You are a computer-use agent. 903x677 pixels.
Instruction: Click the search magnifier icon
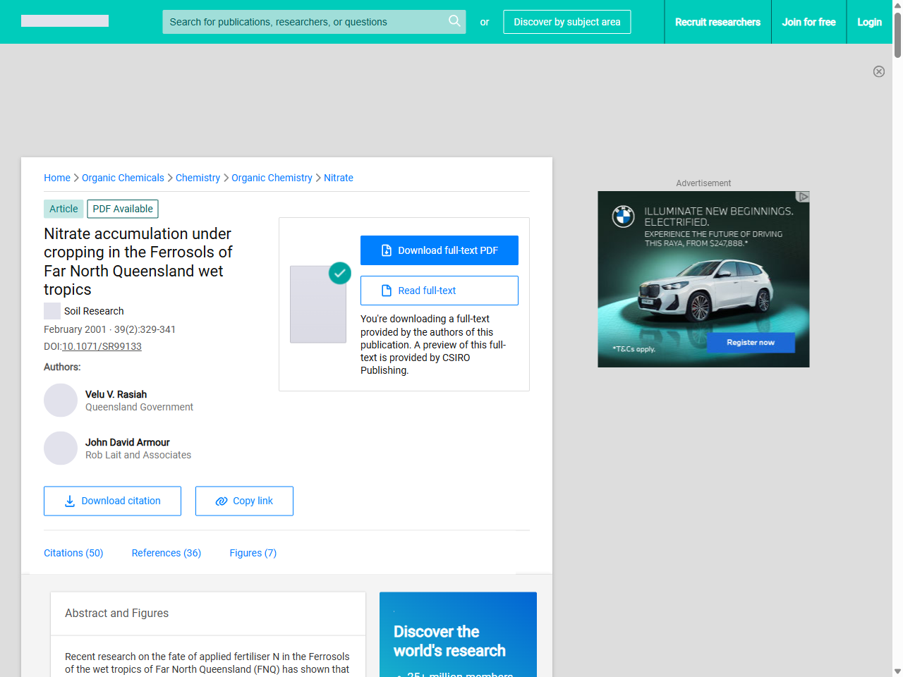pyautogui.click(x=454, y=21)
